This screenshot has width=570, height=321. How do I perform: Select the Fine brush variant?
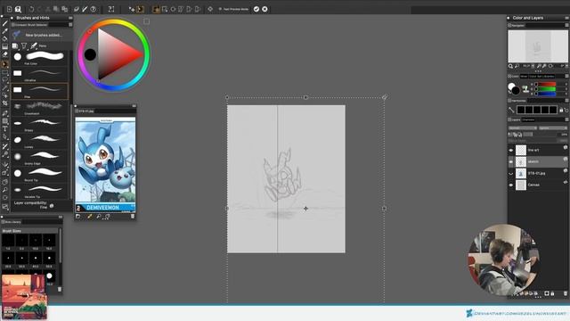pyautogui.click(x=39, y=91)
